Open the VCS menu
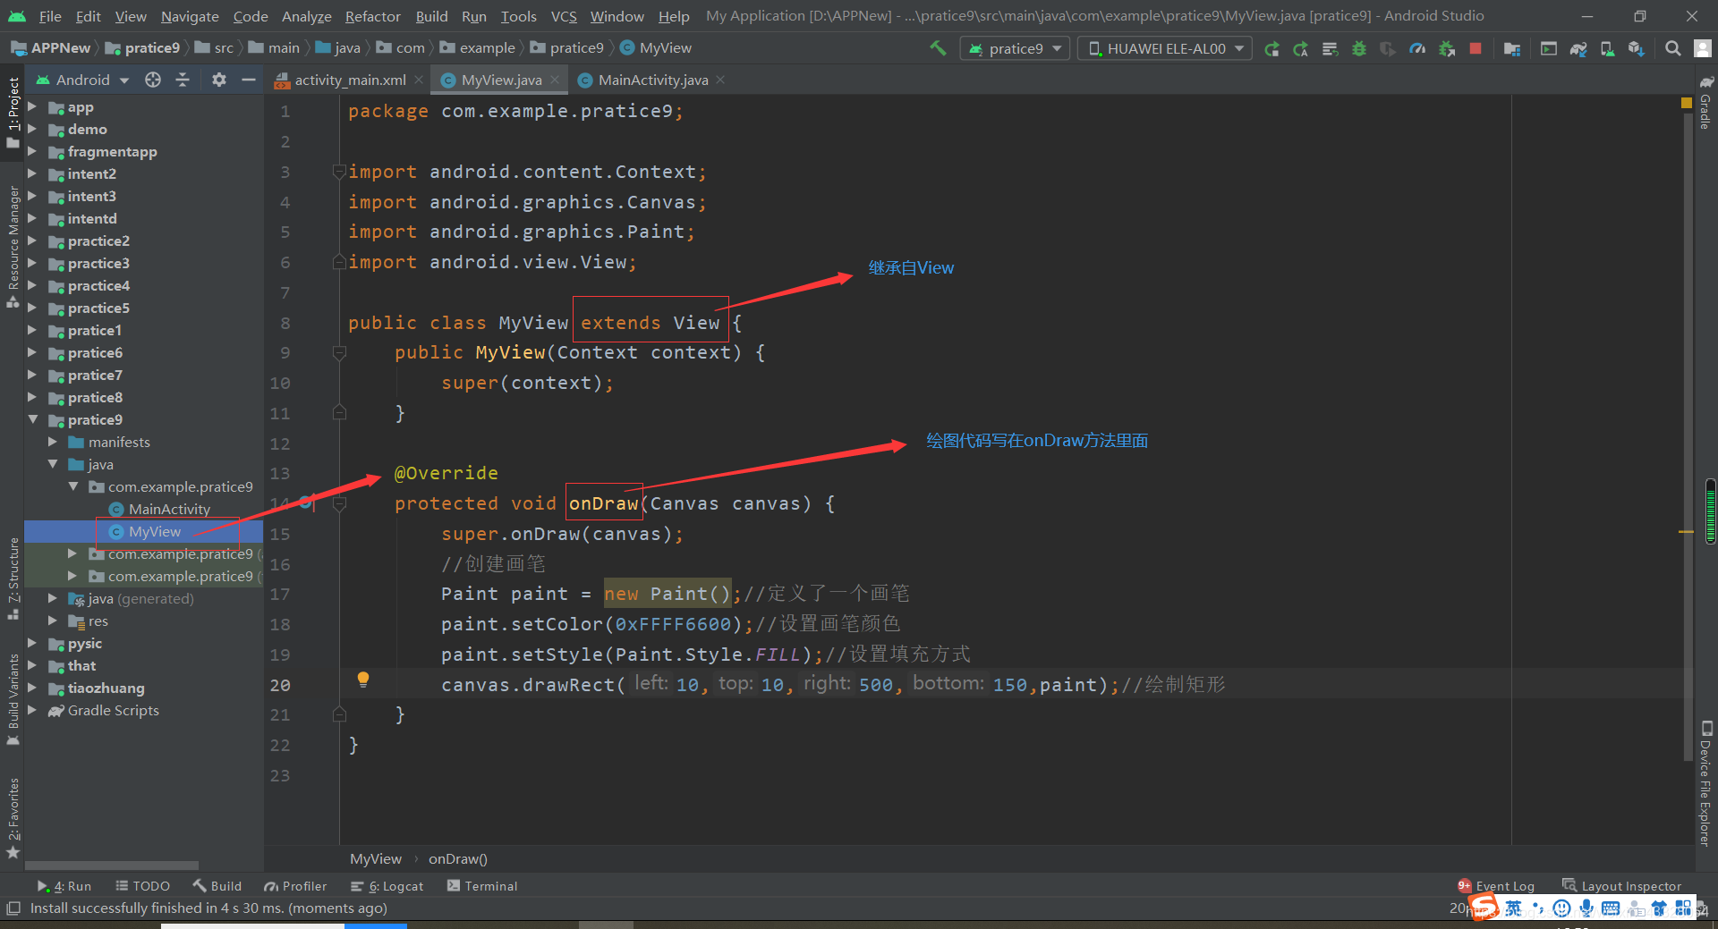The width and height of the screenshot is (1718, 929). pos(564,16)
